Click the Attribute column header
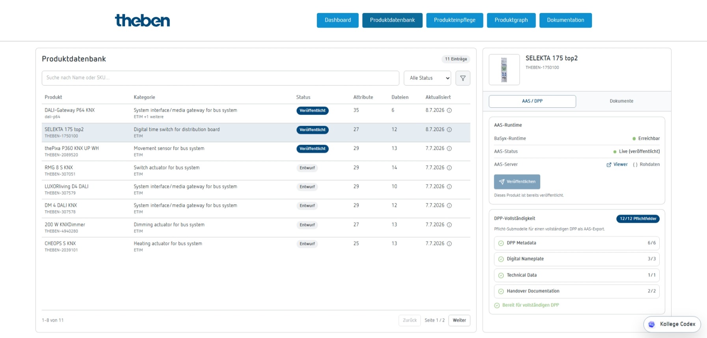This screenshot has width=707, height=338. [363, 97]
